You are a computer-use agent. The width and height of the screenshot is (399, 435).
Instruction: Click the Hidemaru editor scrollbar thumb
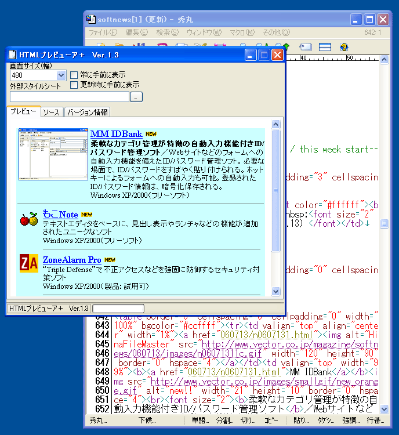(x=384, y=223)
